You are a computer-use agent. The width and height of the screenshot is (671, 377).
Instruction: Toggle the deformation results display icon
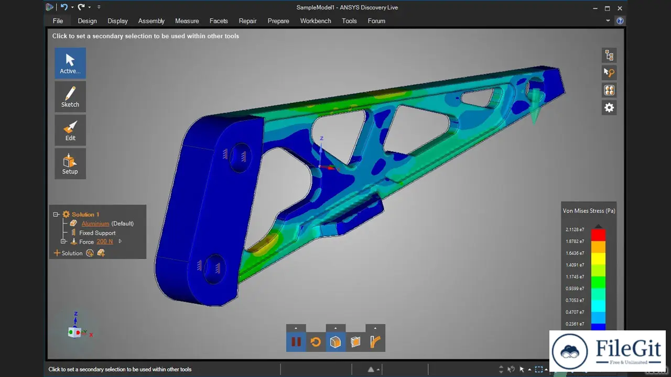(375, 342)
